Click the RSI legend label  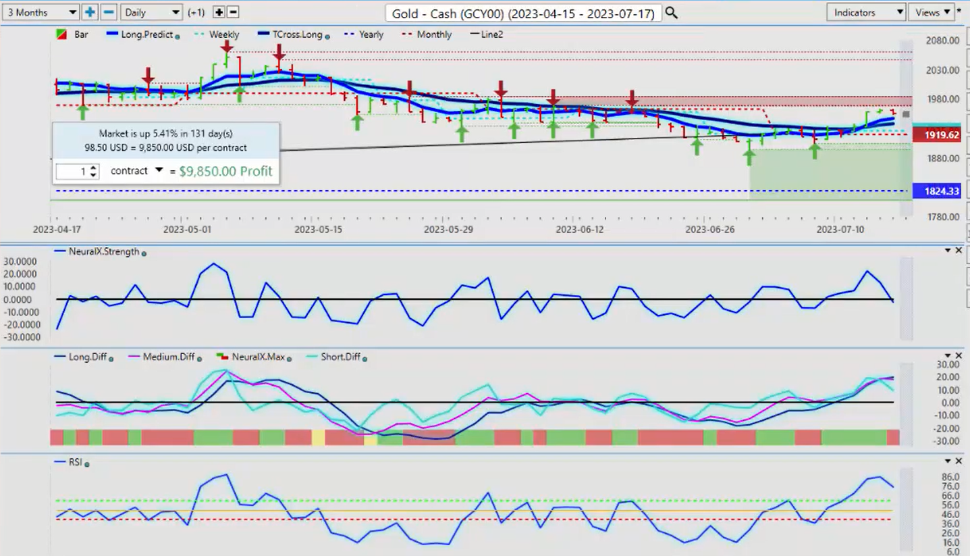click(x=75, y=462)
